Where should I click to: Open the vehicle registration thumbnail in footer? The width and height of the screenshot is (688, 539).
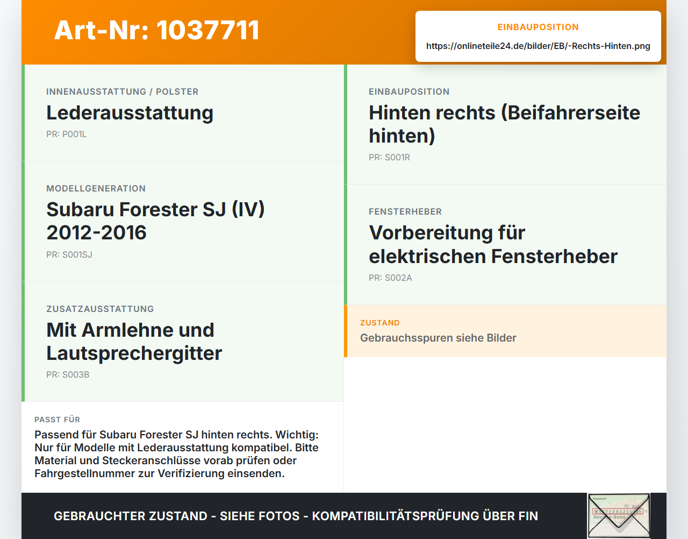(x=619, y=515)
